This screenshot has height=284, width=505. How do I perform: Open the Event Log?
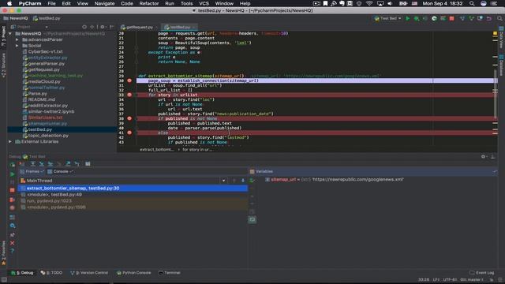482,273
